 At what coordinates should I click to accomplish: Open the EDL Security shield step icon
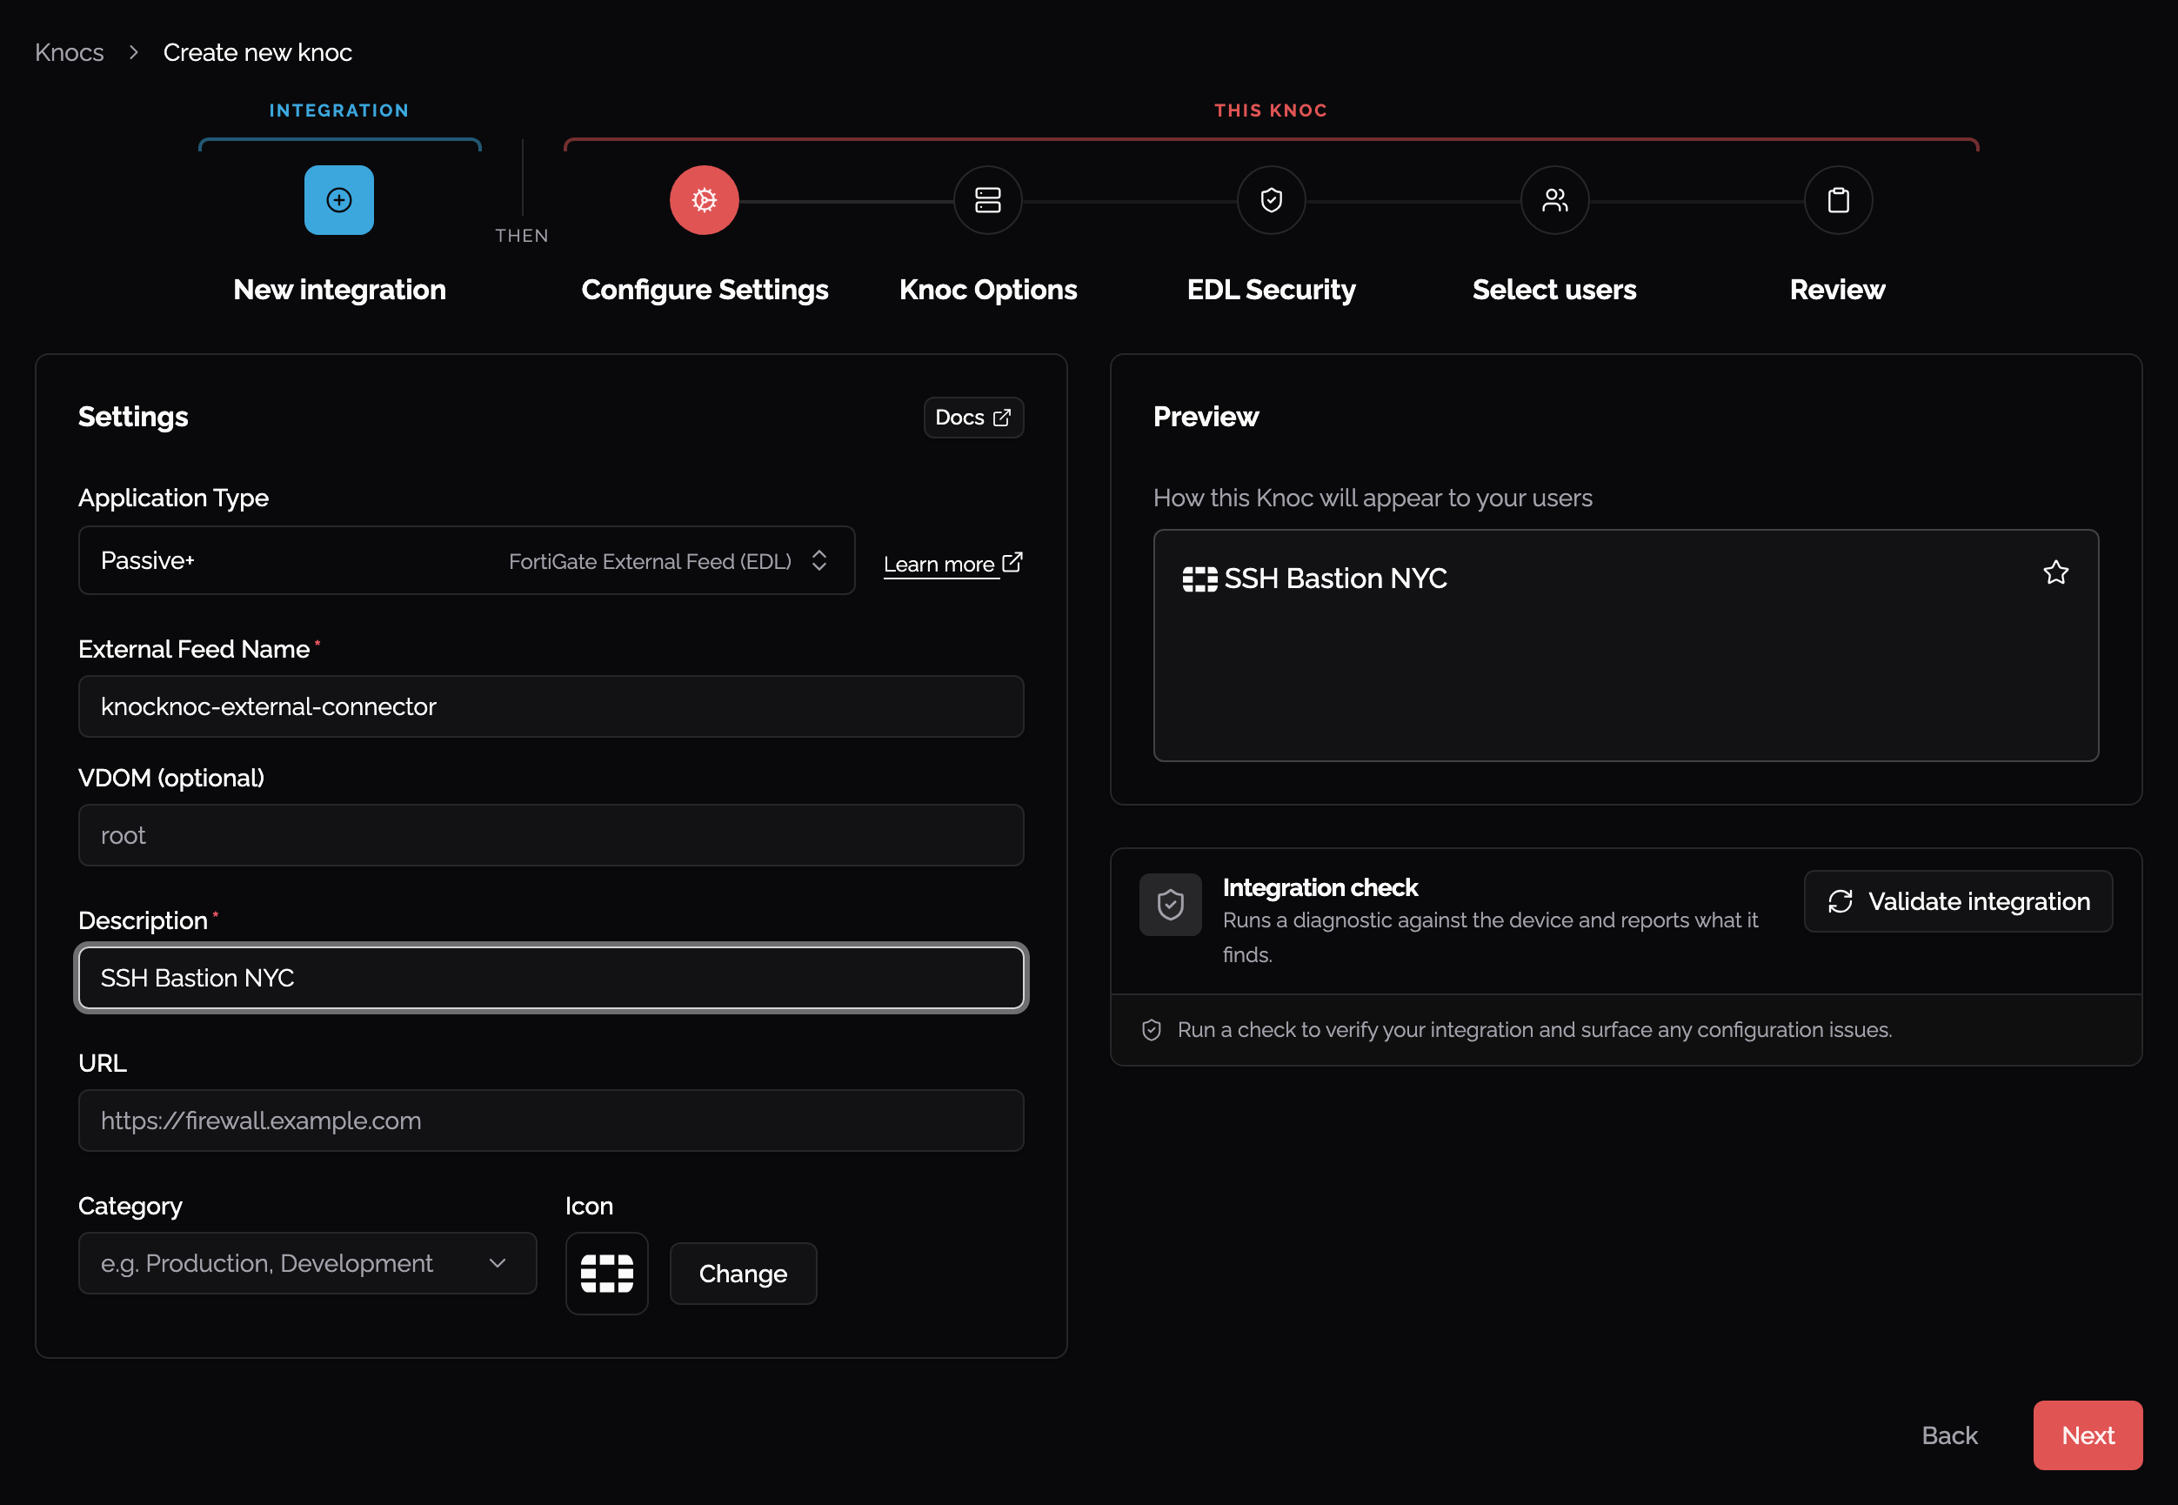[x=1271, y=200]
